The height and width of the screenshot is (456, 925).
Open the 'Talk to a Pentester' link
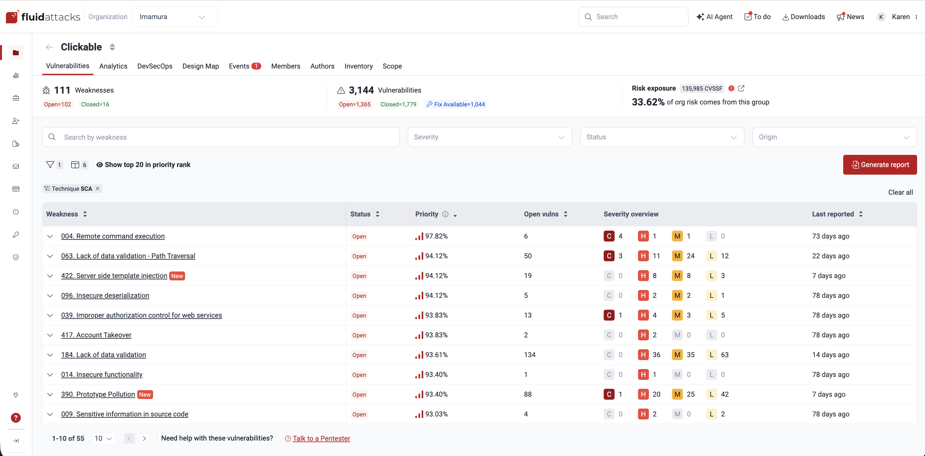(321, 438)
